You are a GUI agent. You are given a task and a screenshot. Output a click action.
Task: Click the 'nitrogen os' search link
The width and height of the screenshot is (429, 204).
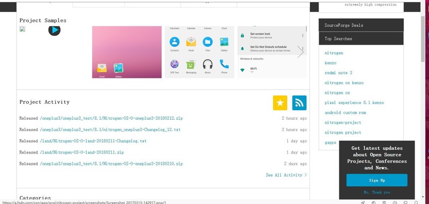337,93
